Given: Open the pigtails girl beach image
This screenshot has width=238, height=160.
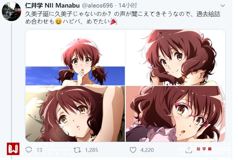Looking at the screenshot, I should point(75,57).
